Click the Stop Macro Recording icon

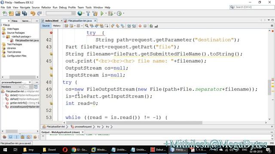pyautogui.click(x=145, y=26)
